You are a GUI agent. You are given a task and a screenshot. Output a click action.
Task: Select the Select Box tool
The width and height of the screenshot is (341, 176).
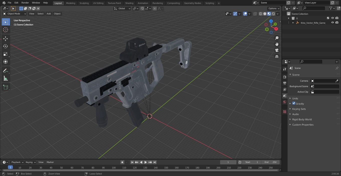click(x=5, y=22)
